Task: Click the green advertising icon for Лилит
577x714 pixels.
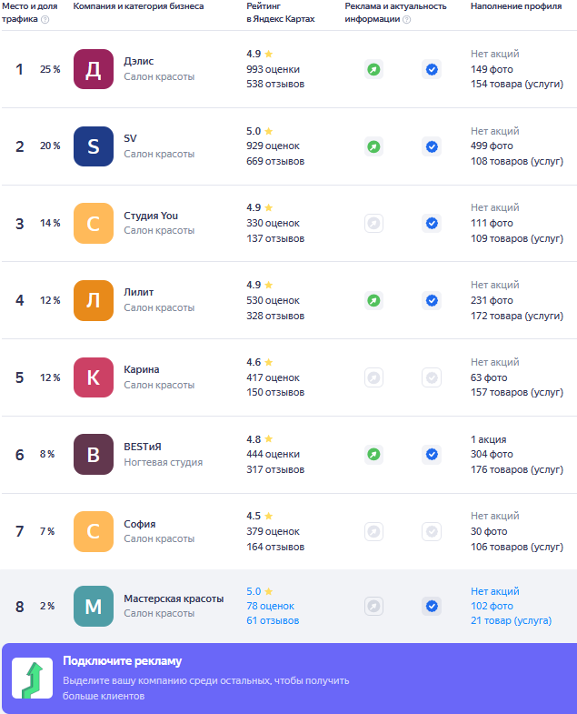Action: [x=373, y=300]
